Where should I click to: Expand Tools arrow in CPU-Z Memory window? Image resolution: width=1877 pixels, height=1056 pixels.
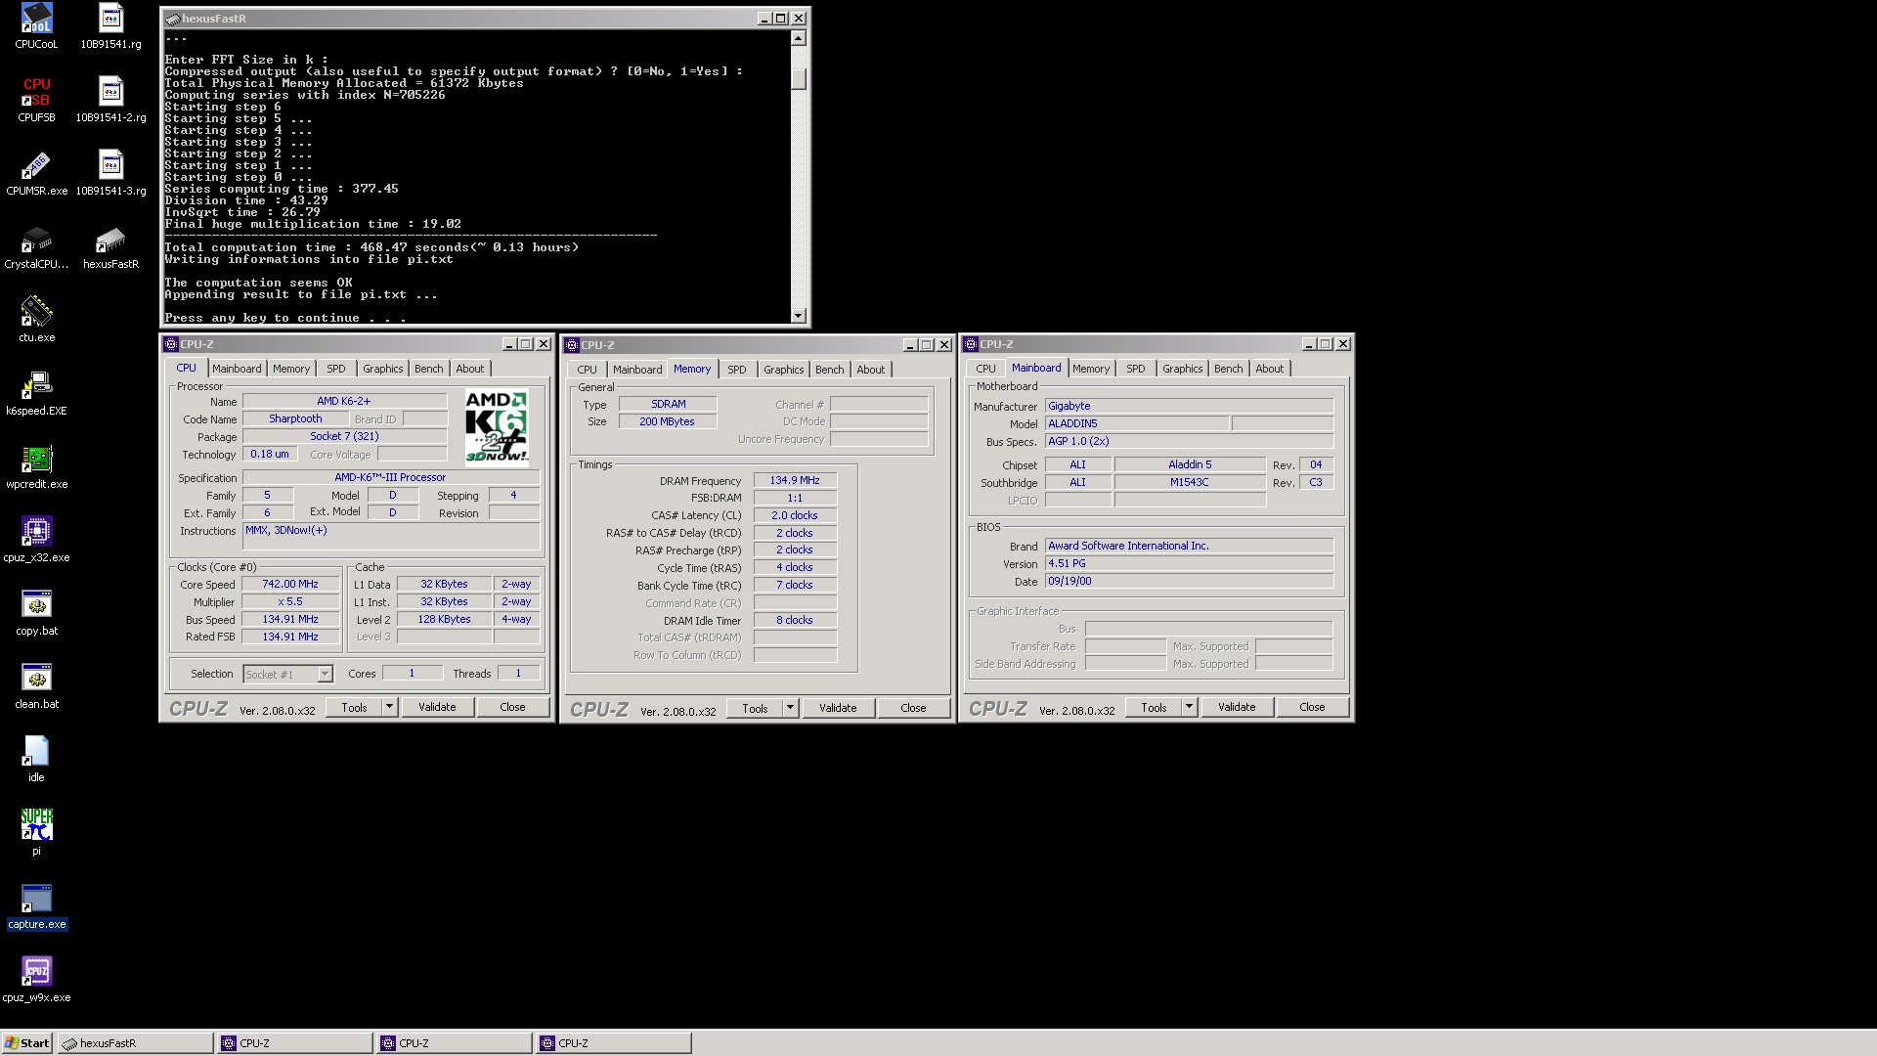(x=790, y=708)
